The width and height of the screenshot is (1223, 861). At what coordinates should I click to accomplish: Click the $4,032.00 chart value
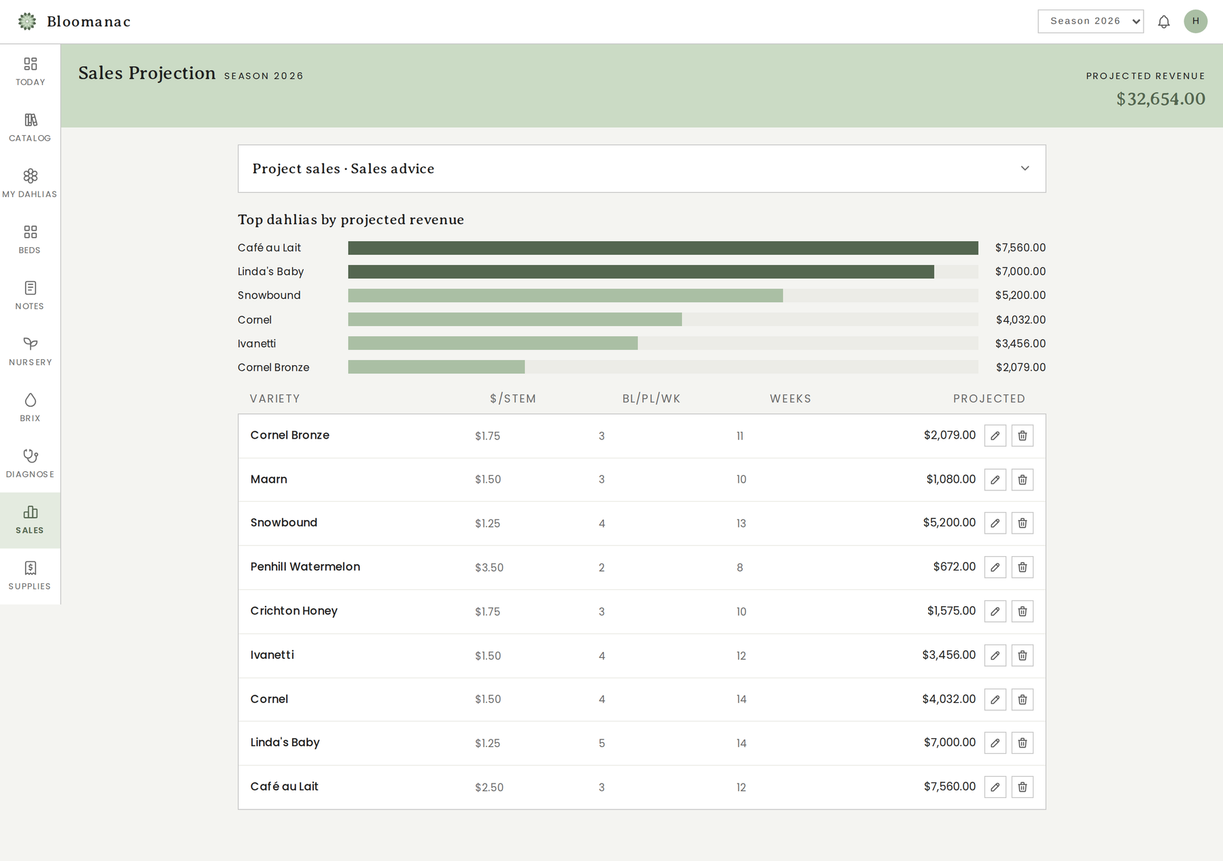[1021, 320]
